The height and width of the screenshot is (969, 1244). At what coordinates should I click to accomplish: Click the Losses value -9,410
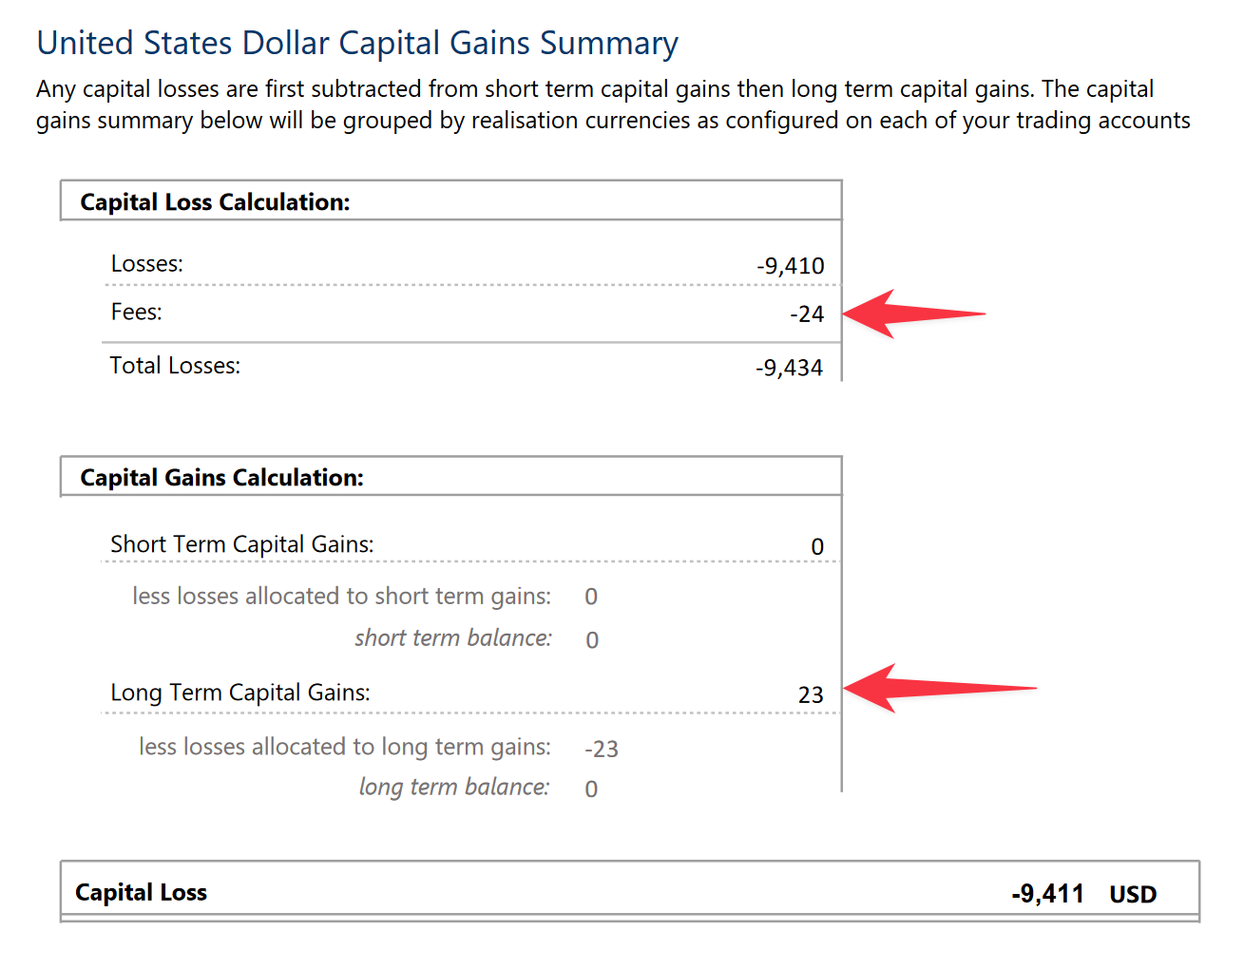[791, 266]
